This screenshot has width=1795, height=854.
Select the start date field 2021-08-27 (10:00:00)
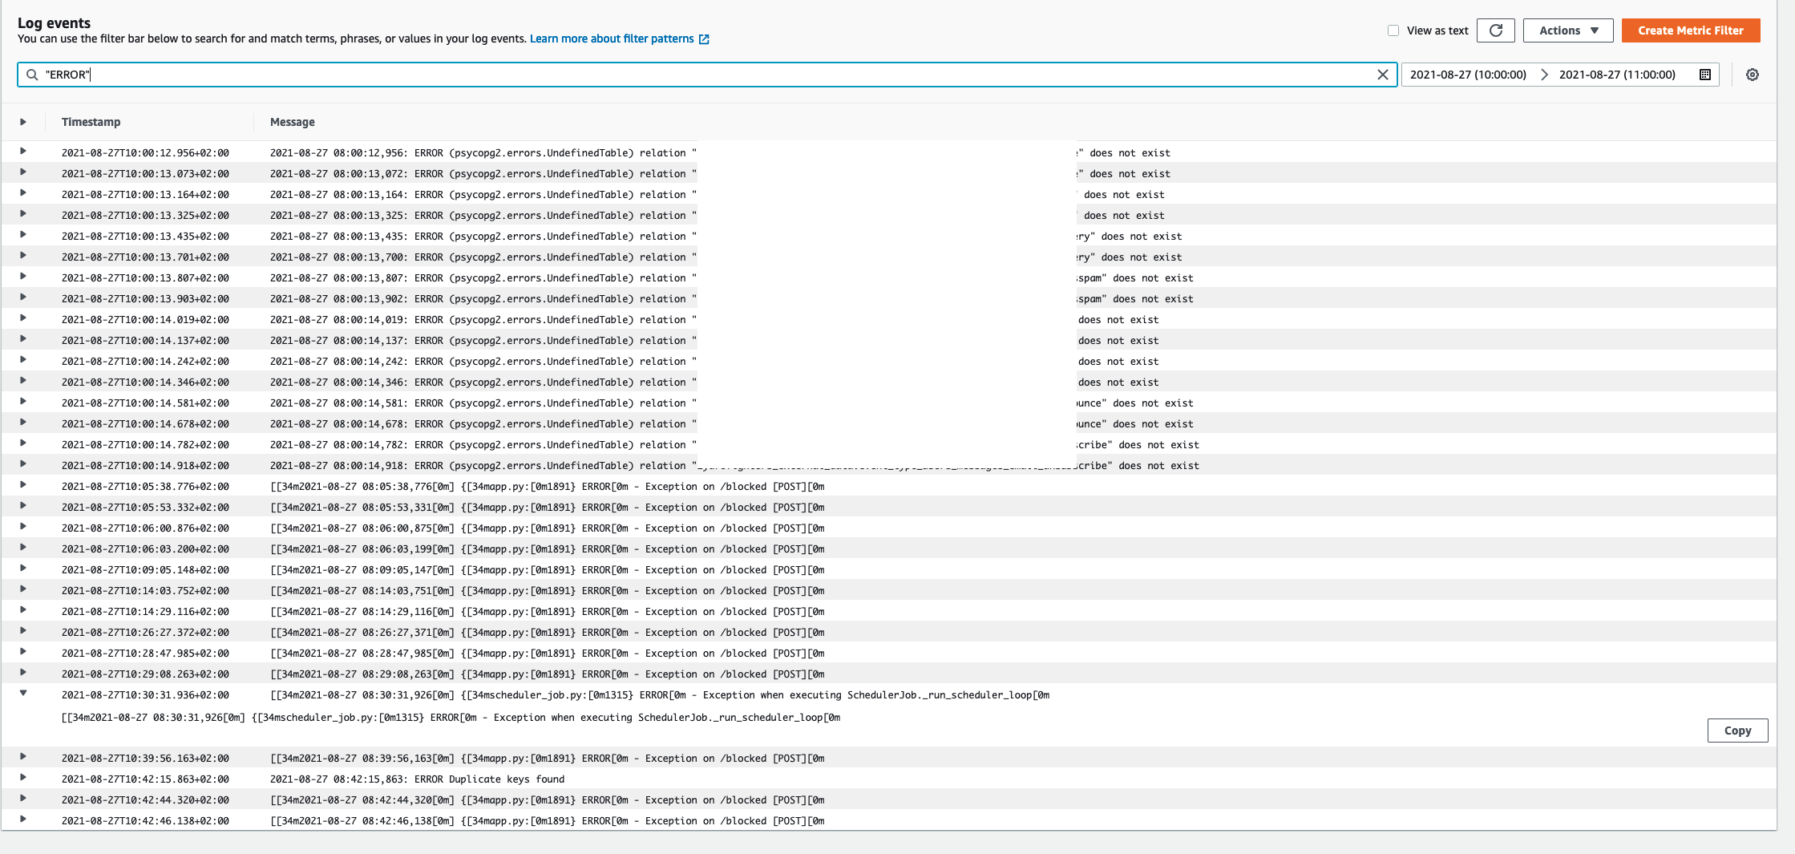click(1467, 75)
